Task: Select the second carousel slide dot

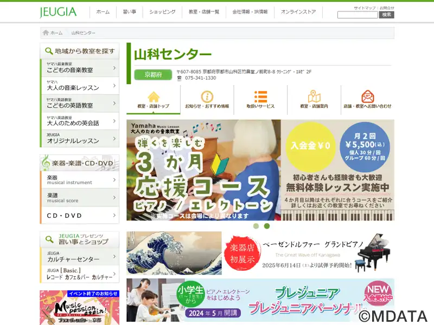Action: (x=267, y=226)
